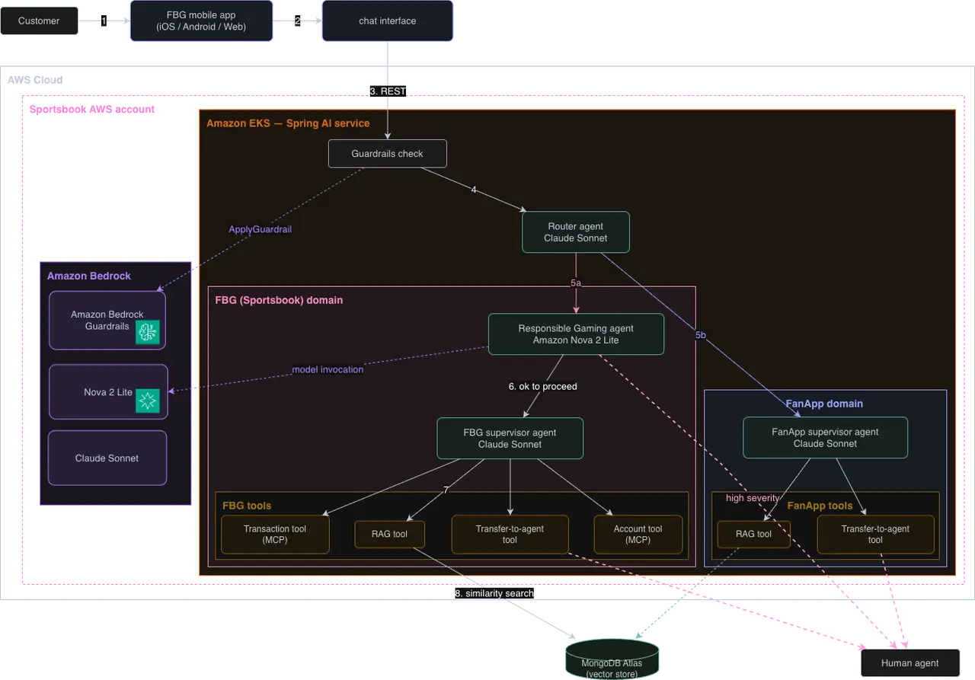Click the '8. similarity search' edge label
Image resolution: width=975 pixels, height=680 pixels.
click(494, 593)
